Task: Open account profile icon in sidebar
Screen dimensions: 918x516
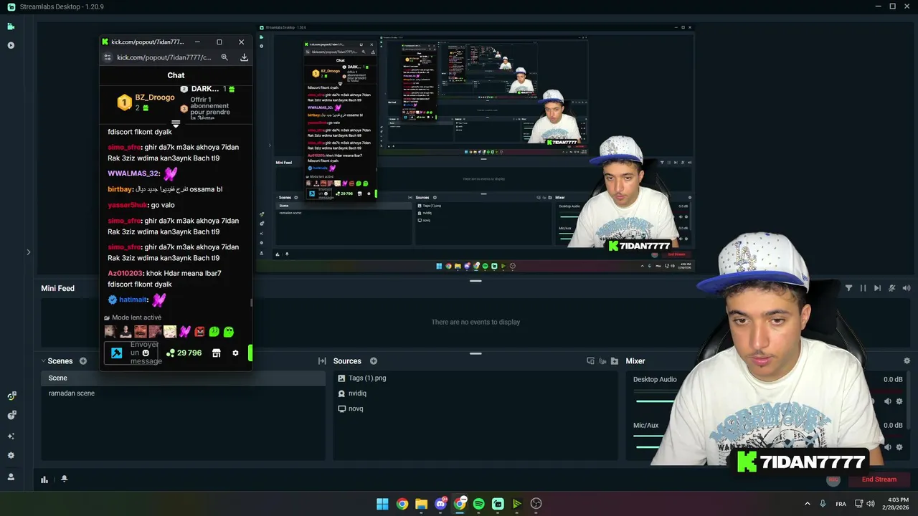Action: (x=11, y=477)
